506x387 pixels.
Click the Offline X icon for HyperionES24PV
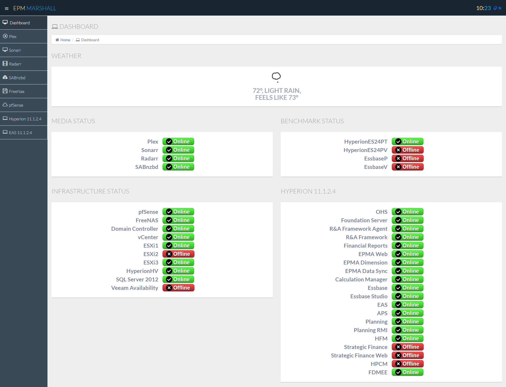pyautogui.click(x=398, y=150)
